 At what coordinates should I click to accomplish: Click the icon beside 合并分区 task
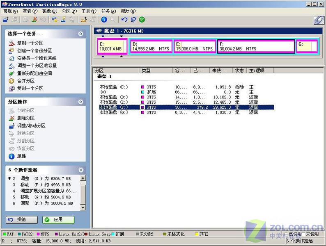coord(11,81)
